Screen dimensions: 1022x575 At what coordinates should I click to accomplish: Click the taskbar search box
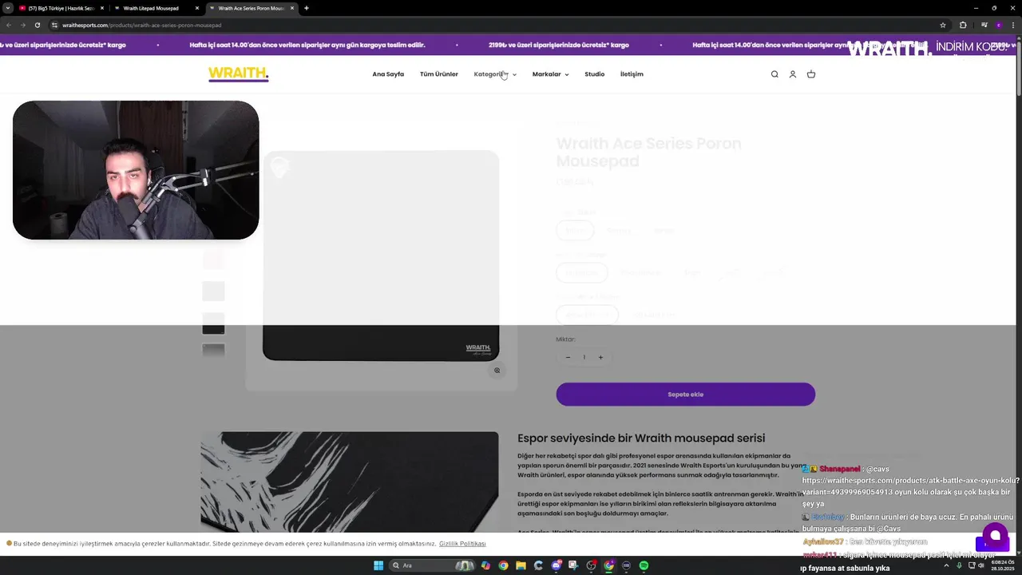click(432, 565)
